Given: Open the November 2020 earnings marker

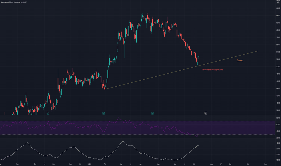Looking at the screenshot, I should click(x=48, y=113).
